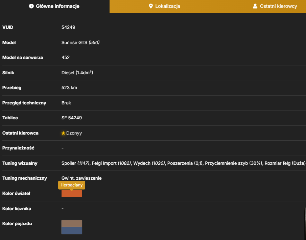This screenshot has height=240, width=306.
Task: Click the Spoiler (1147) tuning entry
Action: tap(75, 163)
